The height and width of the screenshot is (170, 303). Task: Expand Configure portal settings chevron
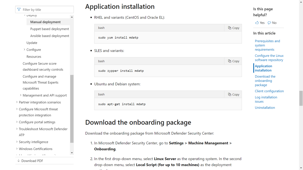coord(17,122)
